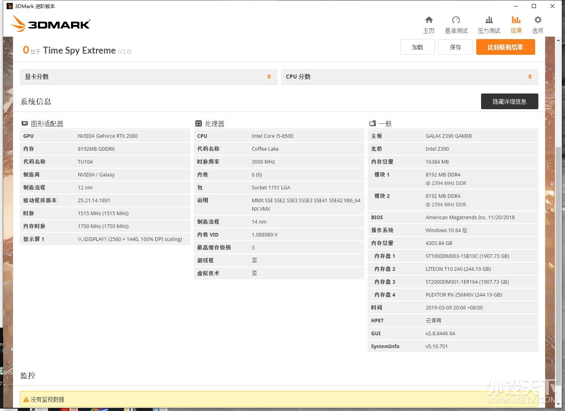The height and width of the screenshot is (411, 565).
Task: Switch to the 基准测试 tab label
Action: [x=456, y=31]
